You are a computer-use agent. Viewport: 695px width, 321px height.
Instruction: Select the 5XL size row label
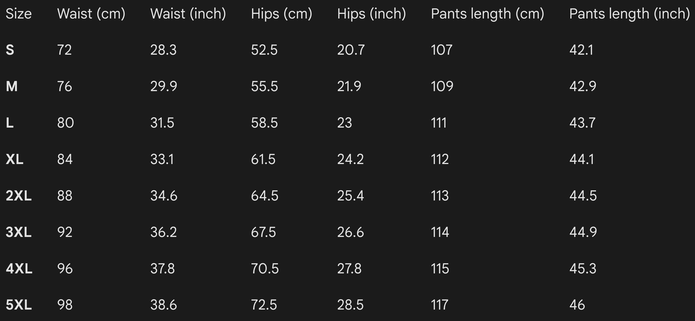click(19, 305)
